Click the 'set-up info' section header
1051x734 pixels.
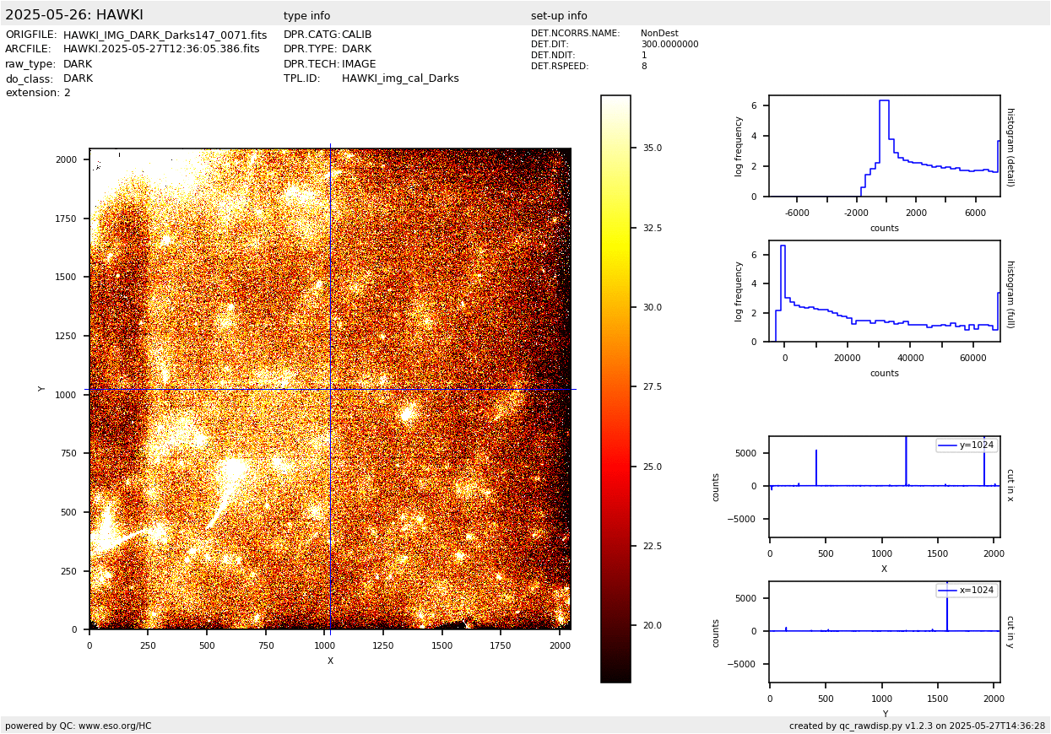(x=559, y=16)
